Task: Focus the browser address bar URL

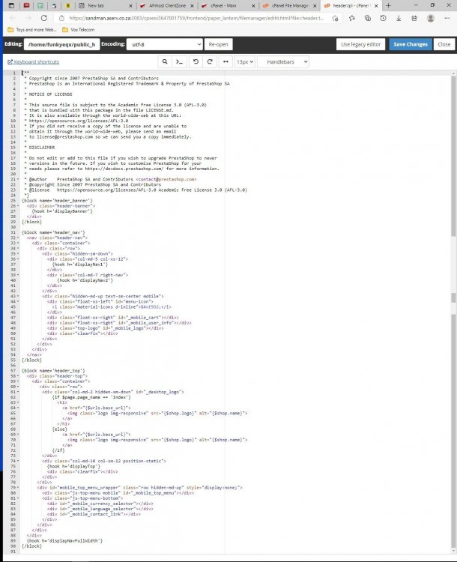Action: pos(196,18)
